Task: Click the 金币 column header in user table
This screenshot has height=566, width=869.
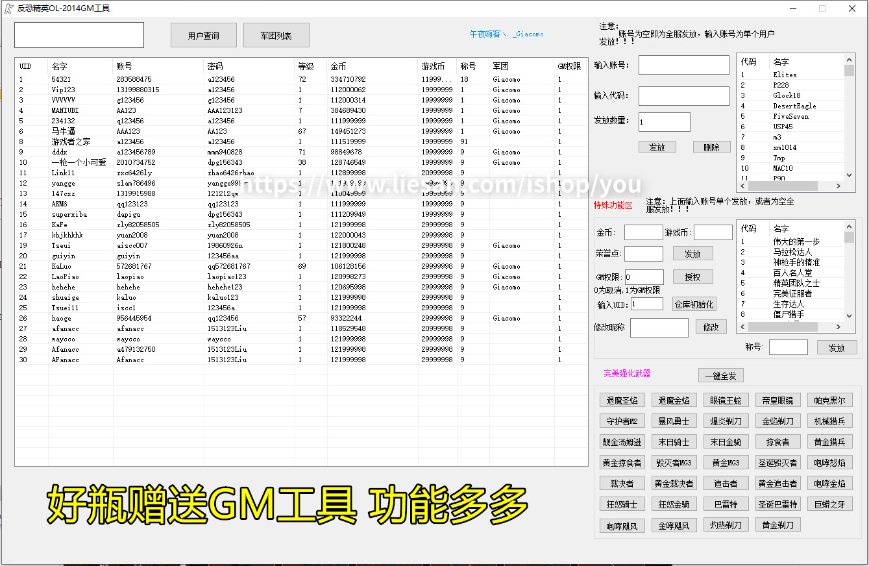Action: [x=372, y=66]
